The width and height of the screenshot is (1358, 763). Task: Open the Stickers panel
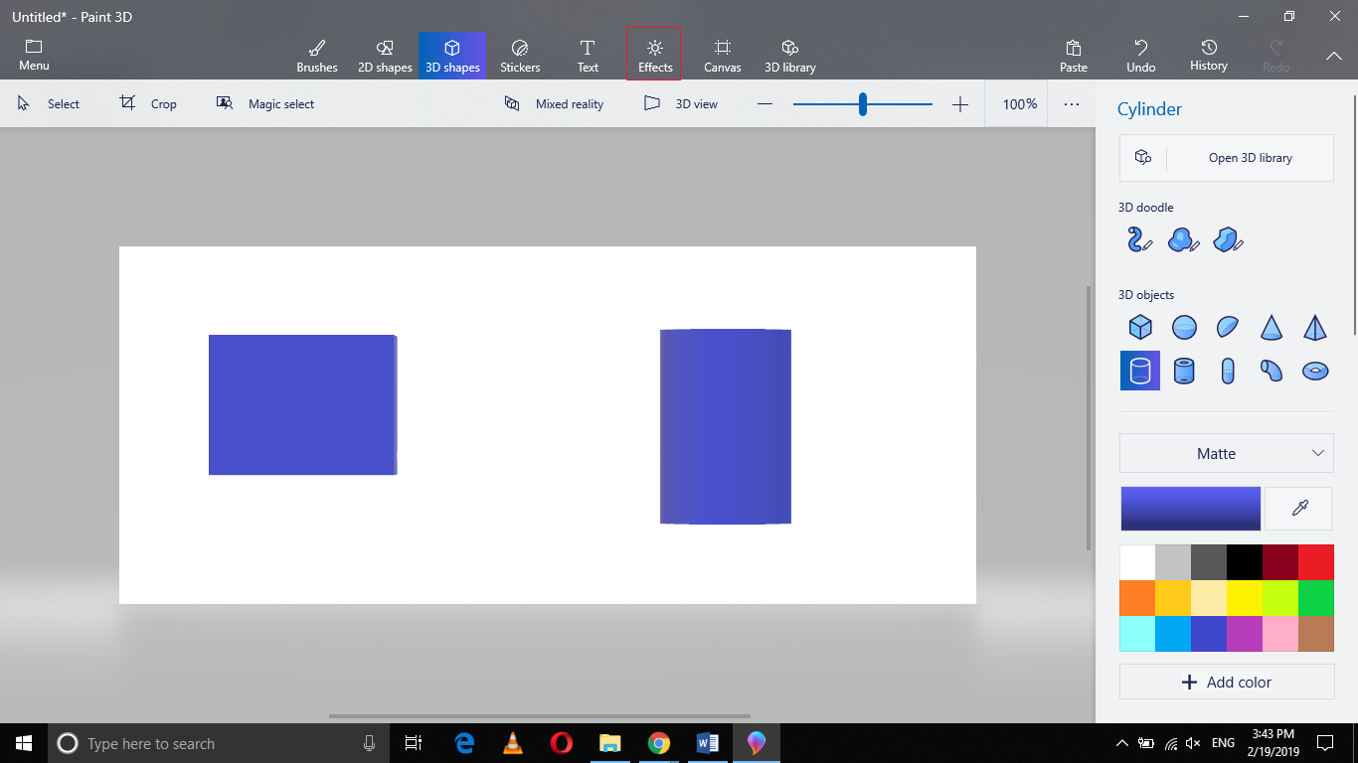click(x=520, y=54)
